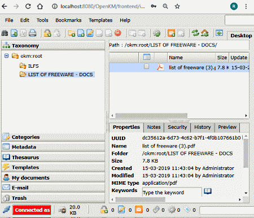Click the Find binoculars toolbar icon
The height and width of the screenshot is (218, 254).
tap(5, 33)
